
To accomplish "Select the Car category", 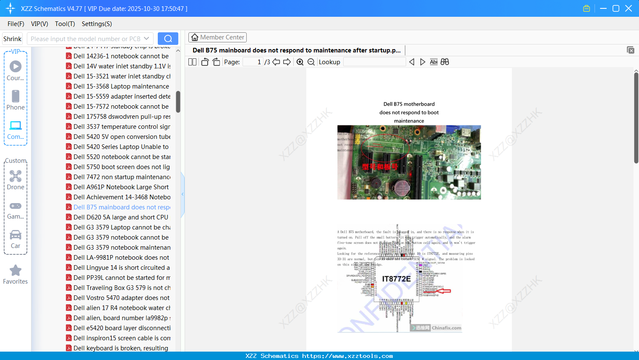I will [16, 239].
